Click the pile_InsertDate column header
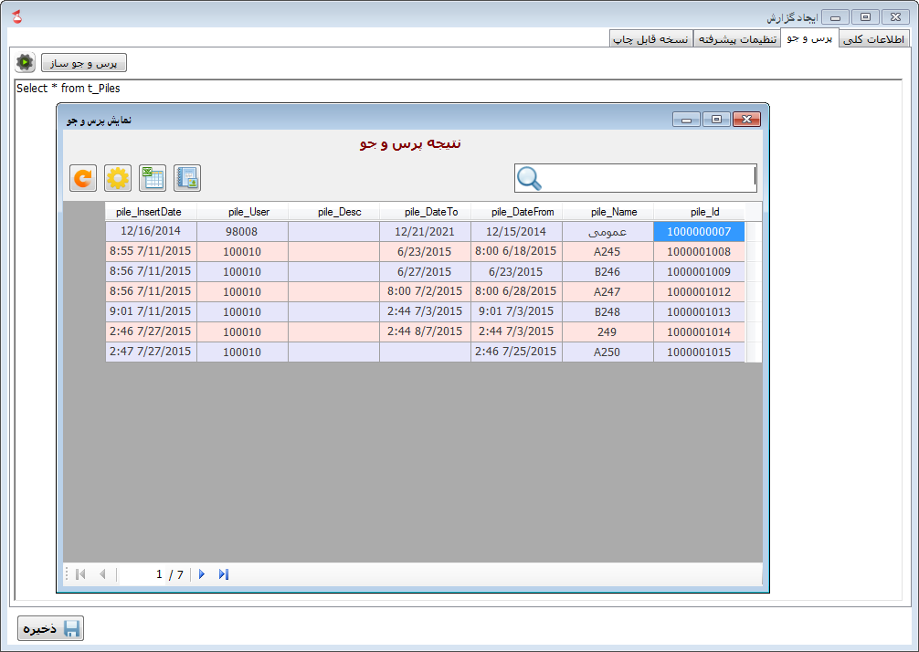Image resolution: width=919 pixels, height=652 pixels. [x=151, y=212]
